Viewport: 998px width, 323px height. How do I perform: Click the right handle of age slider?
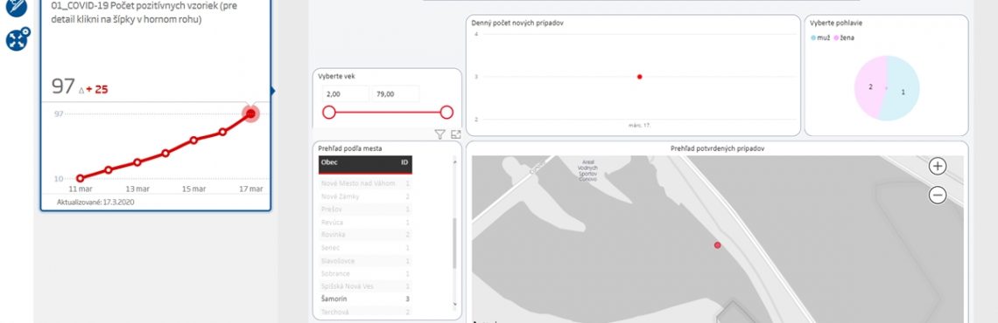[446, 113]
